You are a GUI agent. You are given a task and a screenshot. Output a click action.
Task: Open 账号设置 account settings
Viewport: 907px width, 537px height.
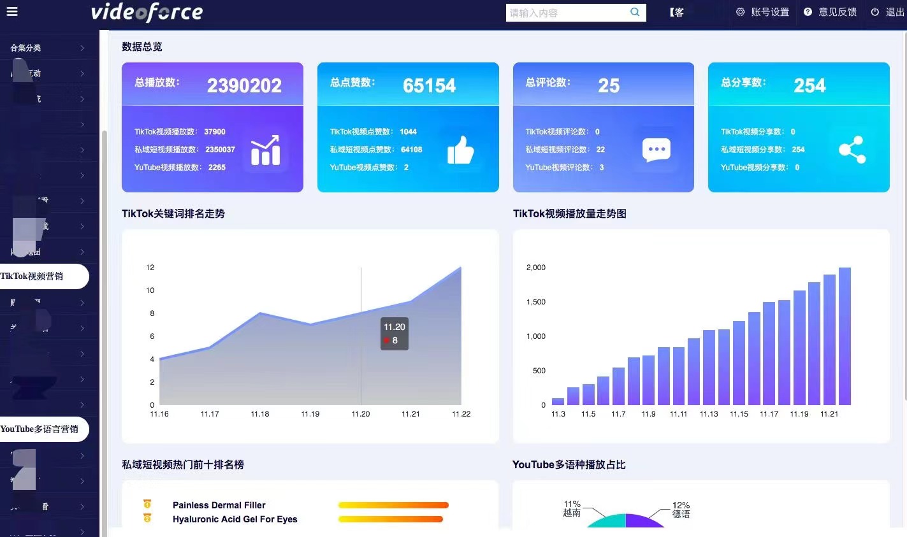click(770, 12)
